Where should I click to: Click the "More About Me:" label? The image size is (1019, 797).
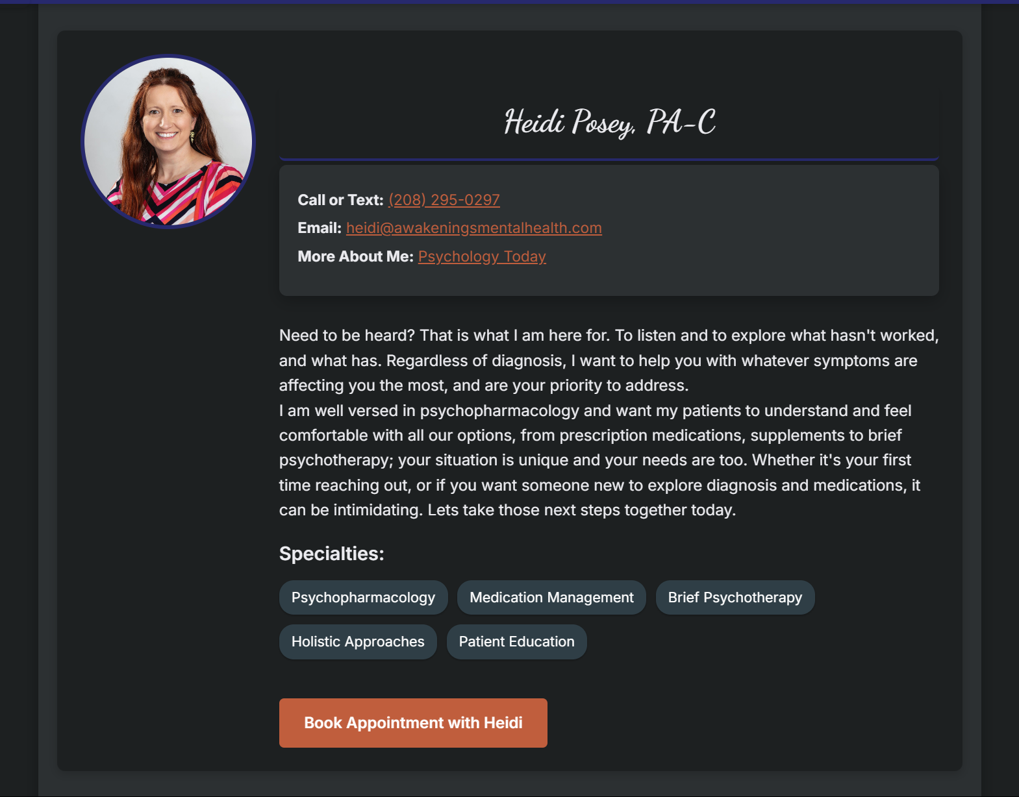[355, 256]
